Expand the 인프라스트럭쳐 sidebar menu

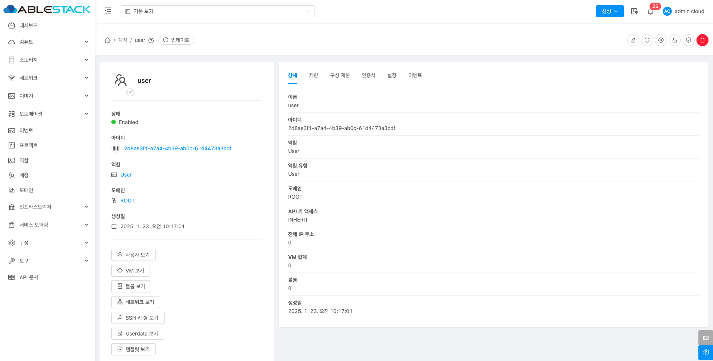coord(48,207)
